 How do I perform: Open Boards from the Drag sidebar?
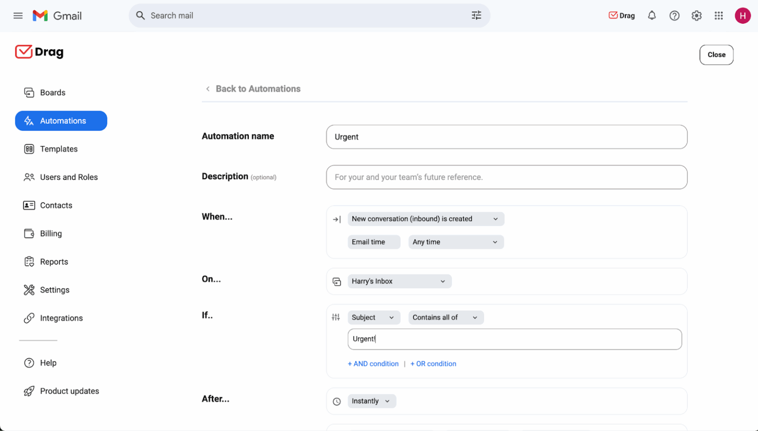[x=52, y=92]
